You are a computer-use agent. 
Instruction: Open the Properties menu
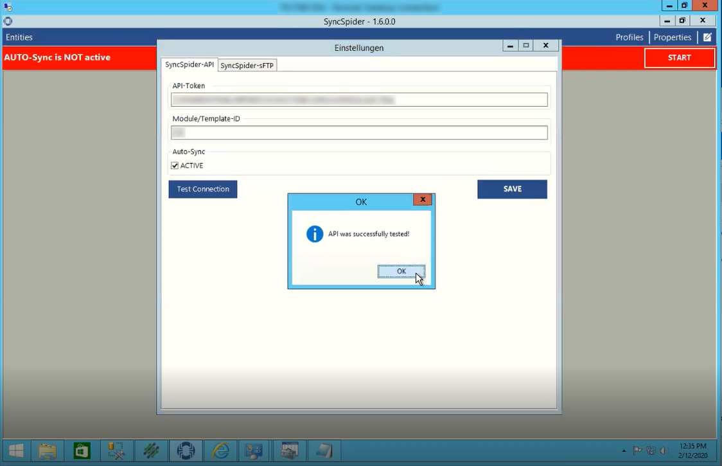673,37
